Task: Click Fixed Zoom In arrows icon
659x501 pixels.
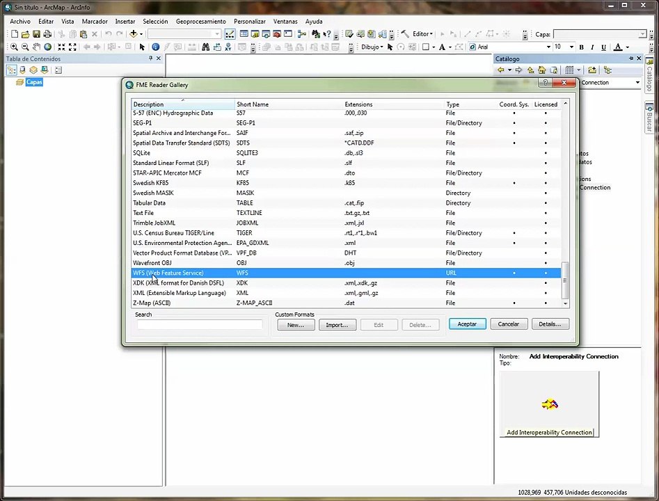Action: [61, 47]
